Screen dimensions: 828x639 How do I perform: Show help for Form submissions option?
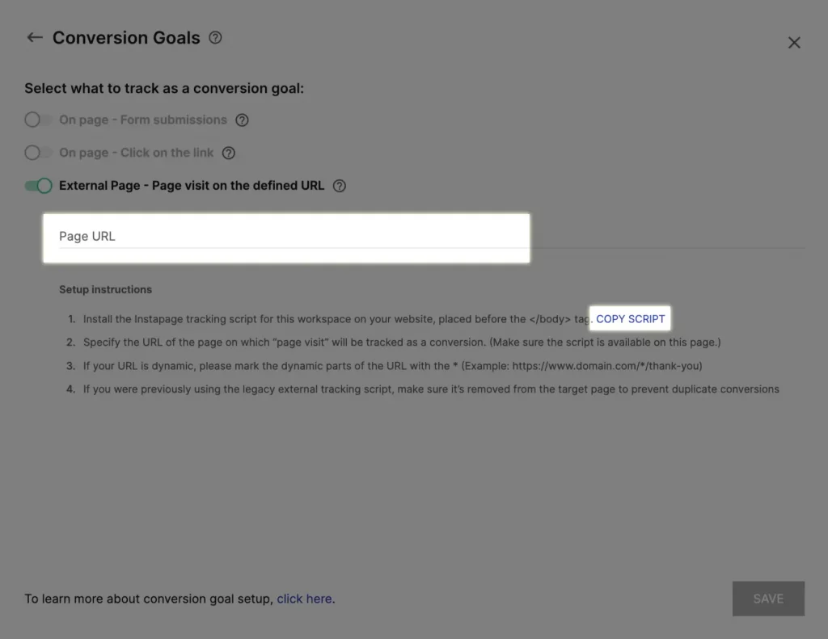click(x=242, y=120)
